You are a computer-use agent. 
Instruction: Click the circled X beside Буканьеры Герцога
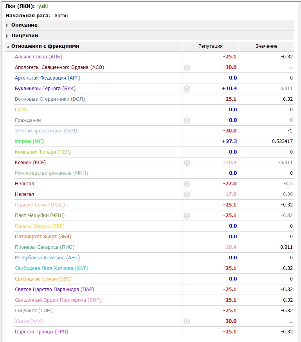[x=187, y=89]
